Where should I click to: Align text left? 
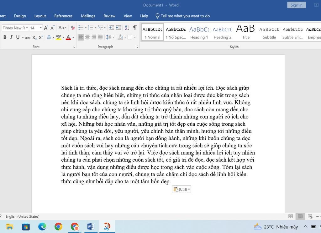coord(81,37)
